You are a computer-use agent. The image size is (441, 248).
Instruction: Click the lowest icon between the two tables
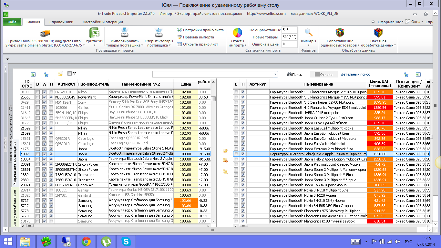[225, 171]
